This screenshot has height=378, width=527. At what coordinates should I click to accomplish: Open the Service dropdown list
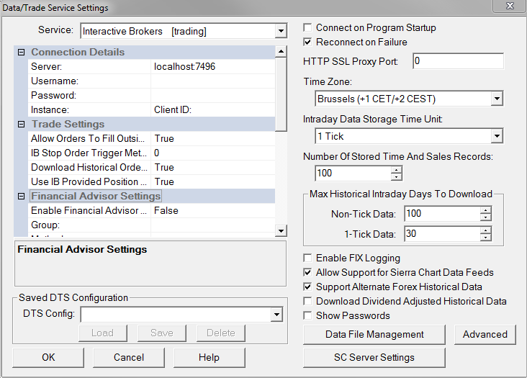[280, 31]
